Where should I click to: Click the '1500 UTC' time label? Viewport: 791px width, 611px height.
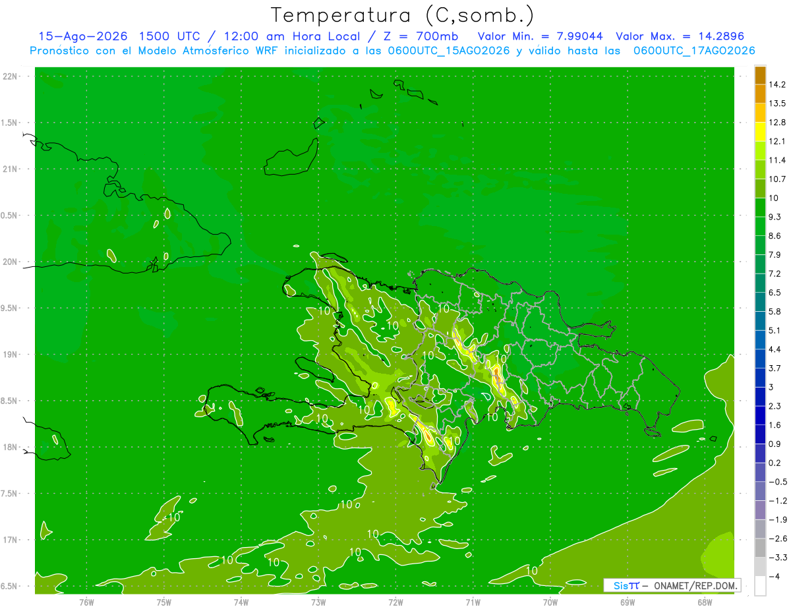171,36
